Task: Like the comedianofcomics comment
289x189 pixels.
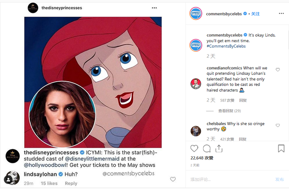Action: pyautogui.click(x=278, y=70)
